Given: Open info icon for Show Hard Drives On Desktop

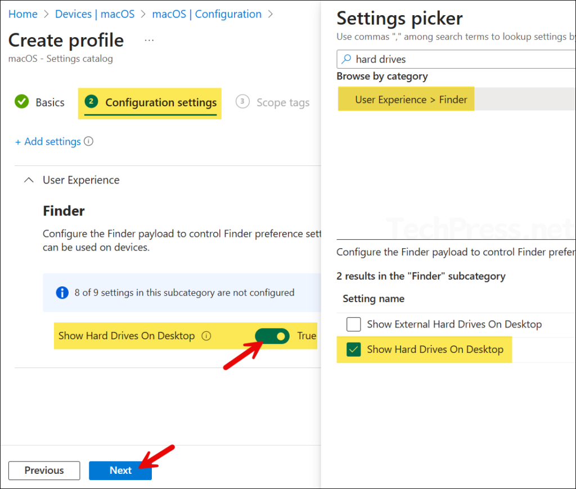Looking at the screenshot, I should click(x=206, y=336).
